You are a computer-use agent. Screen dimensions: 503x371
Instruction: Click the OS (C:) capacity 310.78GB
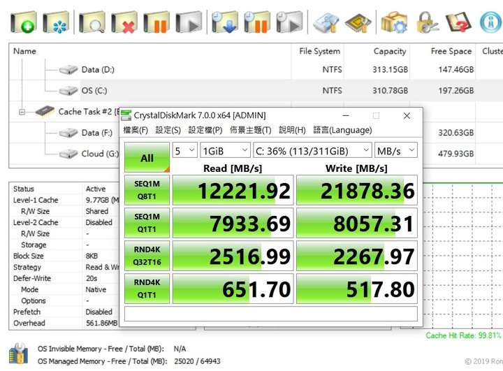coord(390,91)
